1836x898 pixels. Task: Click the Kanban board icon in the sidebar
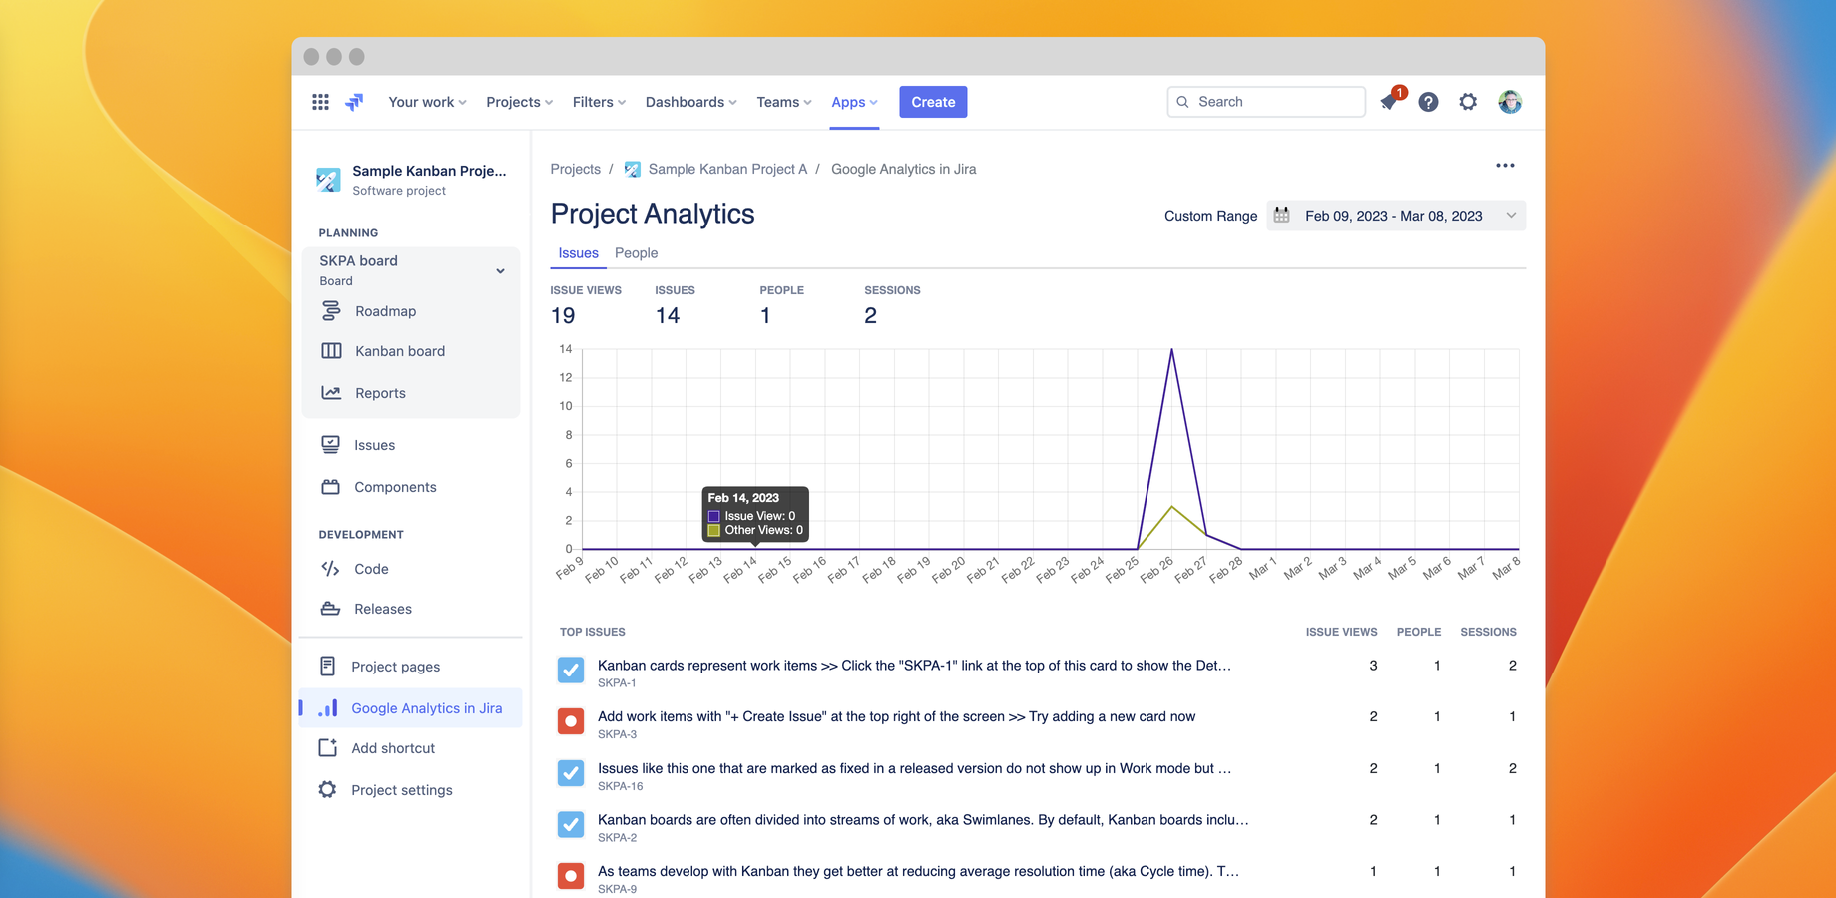tap(331, 351)
